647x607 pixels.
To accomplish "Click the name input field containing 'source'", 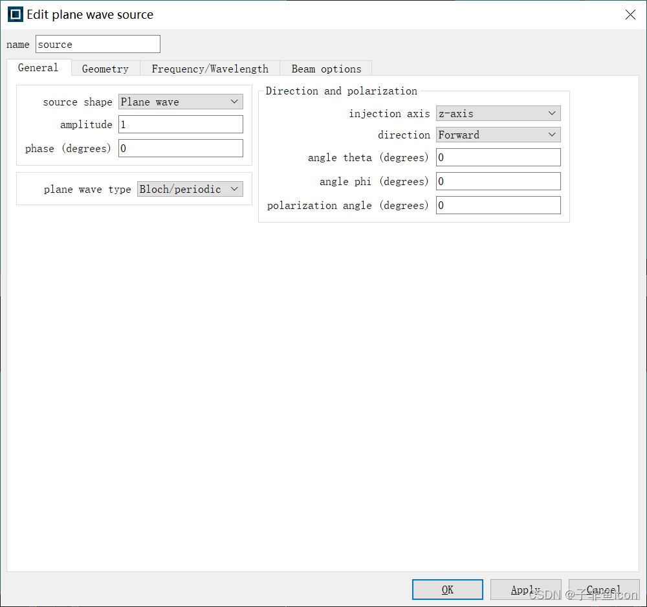I will (x=98, y=44).
